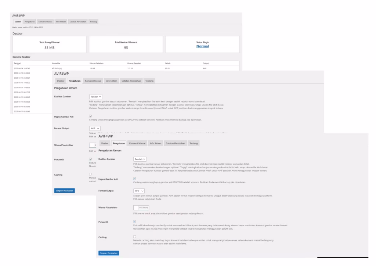Click Warna Placeholder color swatch in front panel
This screenshot has height=266, width=376.
click(136, 208)
